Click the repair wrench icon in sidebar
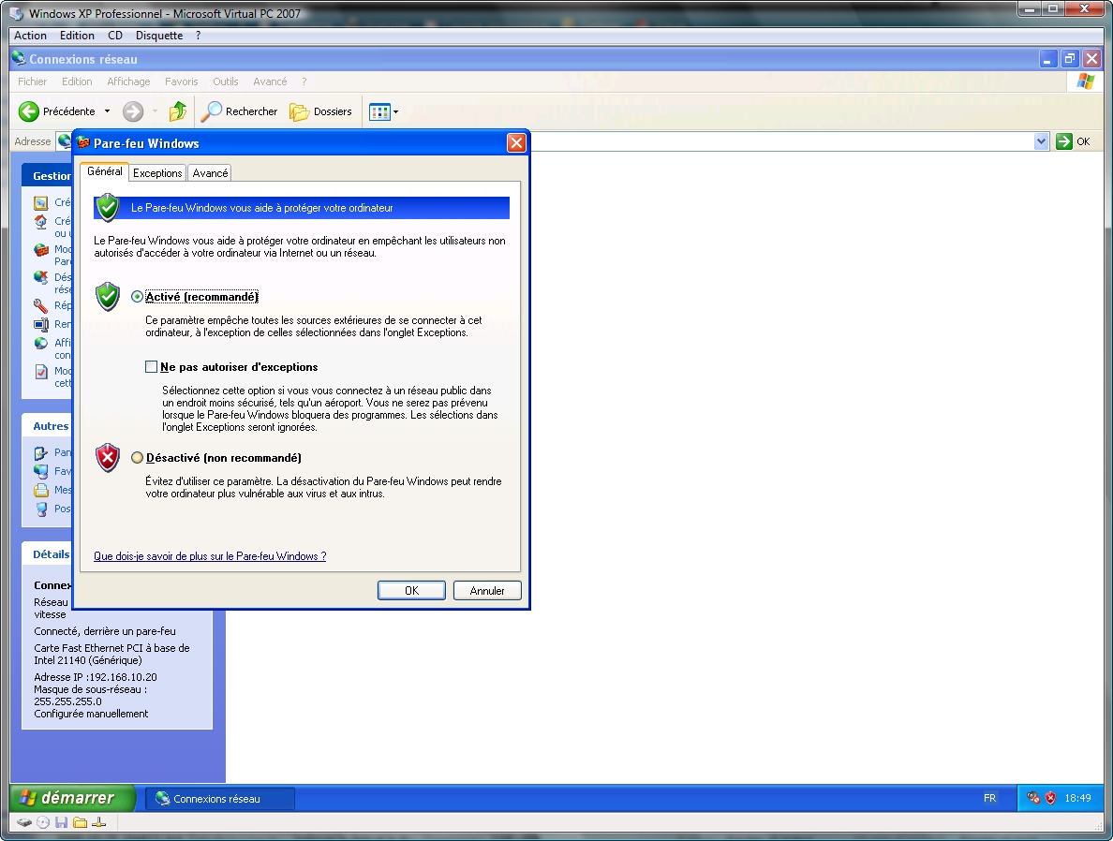 [x=41, y=306]
